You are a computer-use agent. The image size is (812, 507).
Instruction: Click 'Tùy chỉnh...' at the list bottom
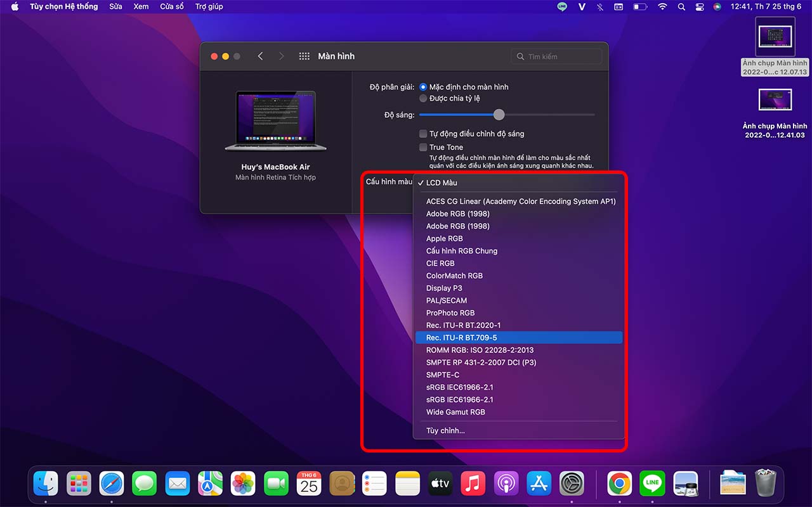pyautogui.click(x=445, y=431)
